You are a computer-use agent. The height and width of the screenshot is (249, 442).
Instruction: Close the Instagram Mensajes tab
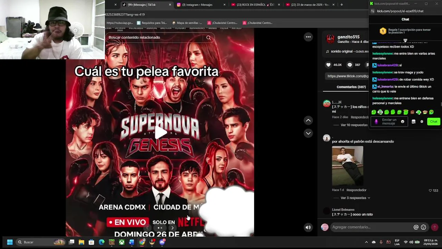pyautogui.click(x=224, y=5)
